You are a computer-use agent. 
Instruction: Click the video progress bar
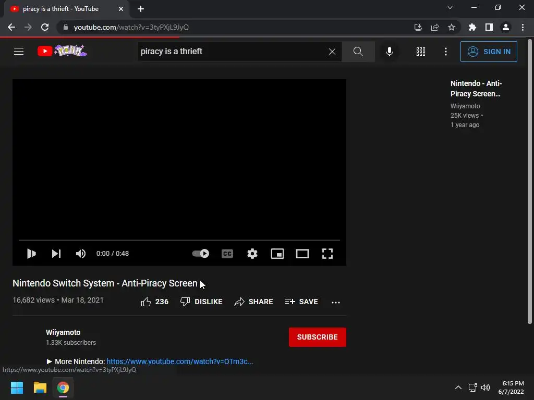tap(179, 240)
